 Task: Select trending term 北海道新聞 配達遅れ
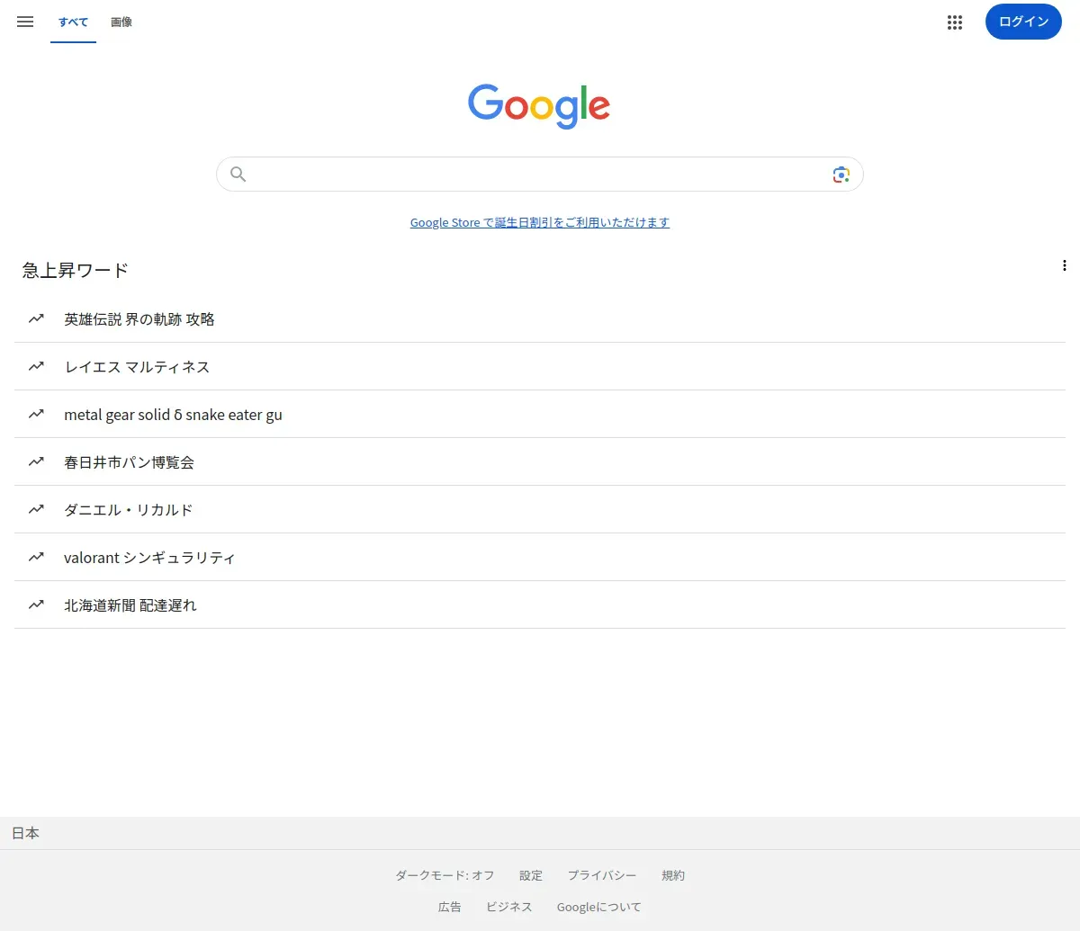pyautogui.click(x=540, y=605)
